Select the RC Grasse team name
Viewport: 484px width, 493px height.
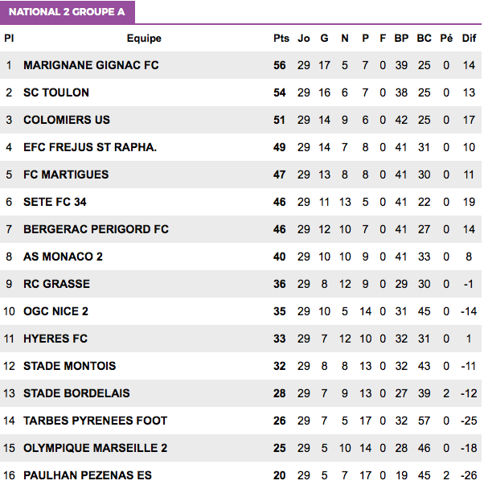[x=56, y=284]
